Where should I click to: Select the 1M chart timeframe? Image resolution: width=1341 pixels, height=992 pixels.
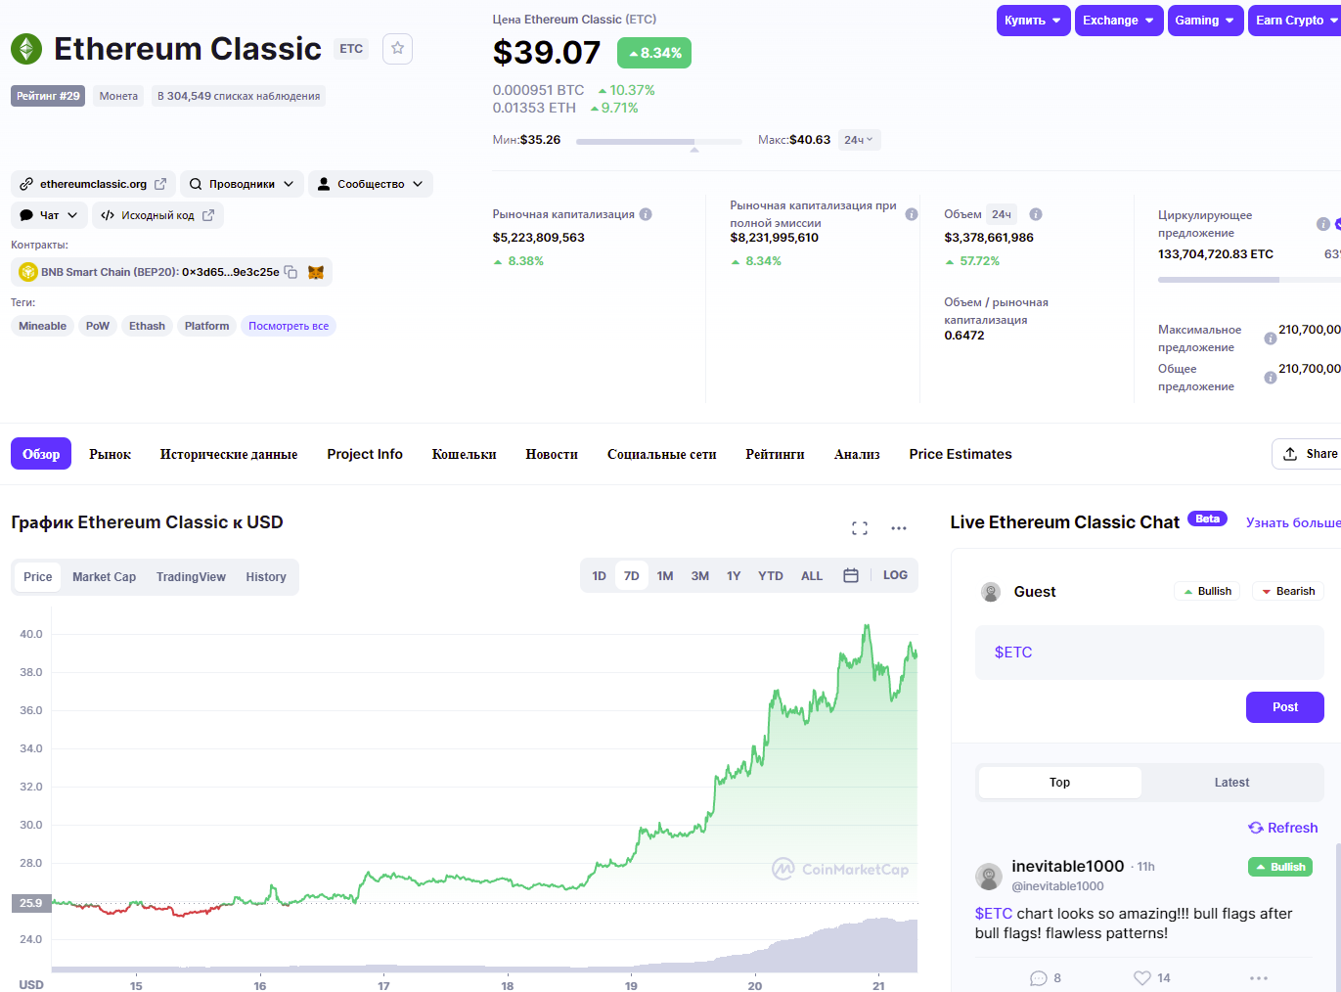click(x=665, y=576)
